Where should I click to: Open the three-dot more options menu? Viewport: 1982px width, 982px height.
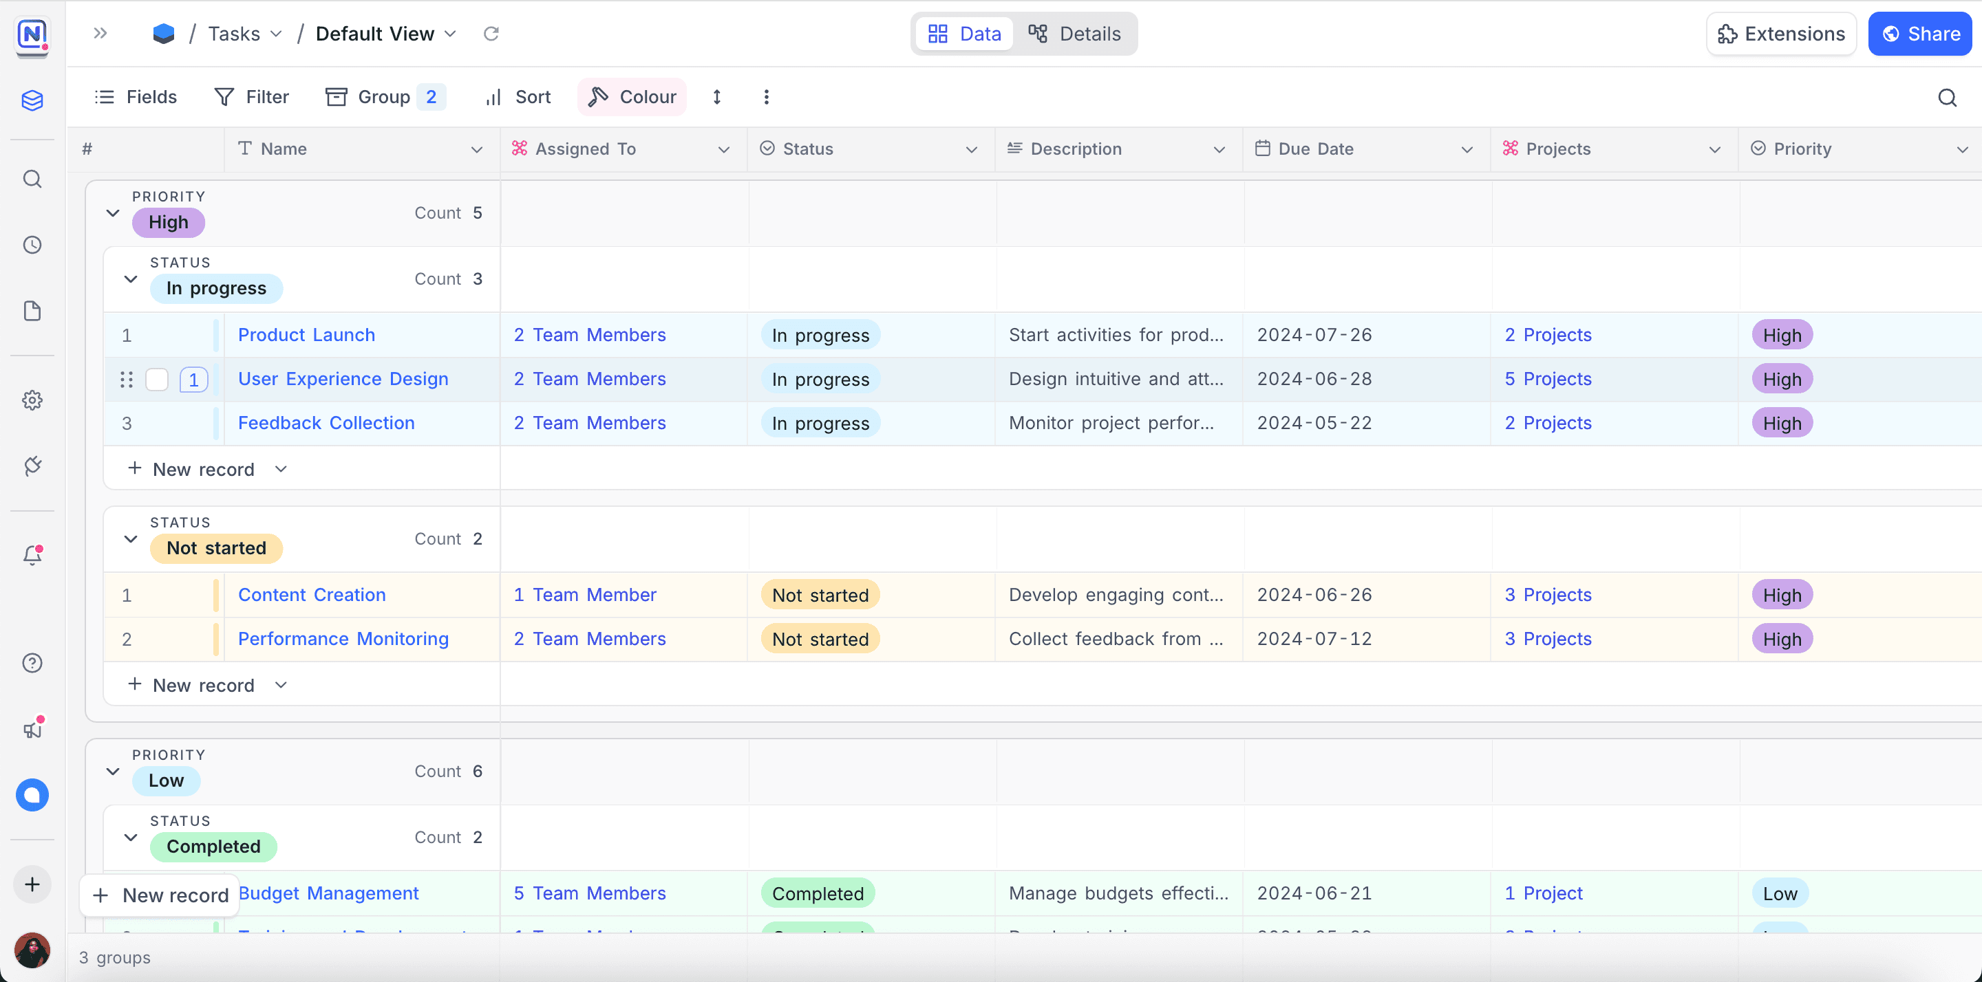pyautogui.click(x=765, y=97)
